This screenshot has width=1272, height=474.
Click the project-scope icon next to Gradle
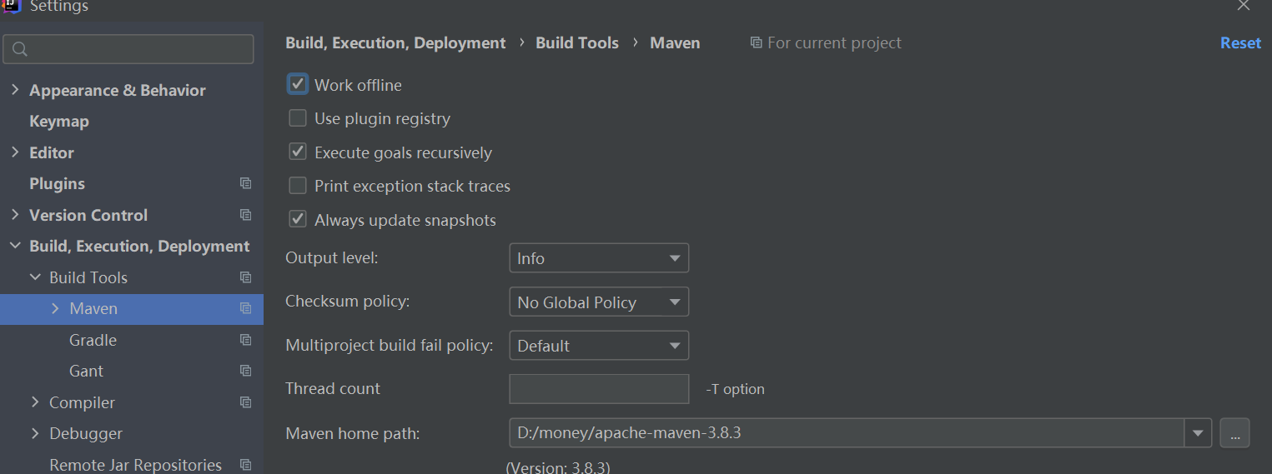tap(245, 340)
